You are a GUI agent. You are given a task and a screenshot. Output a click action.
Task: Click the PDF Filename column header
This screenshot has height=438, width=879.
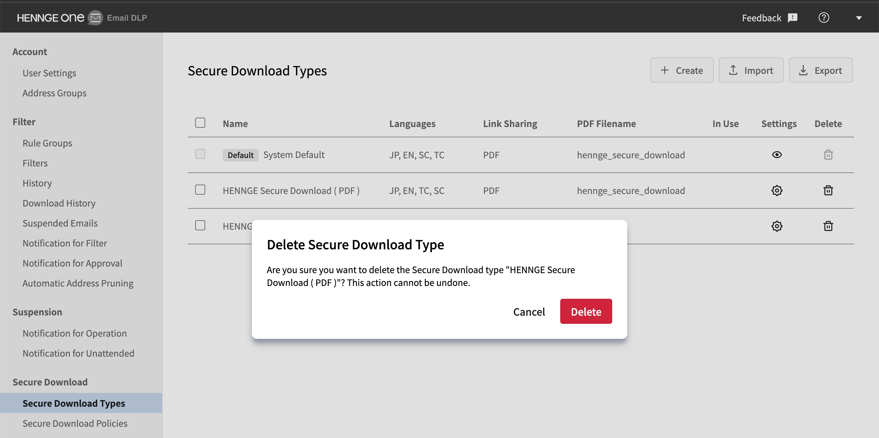pos(606,124)
